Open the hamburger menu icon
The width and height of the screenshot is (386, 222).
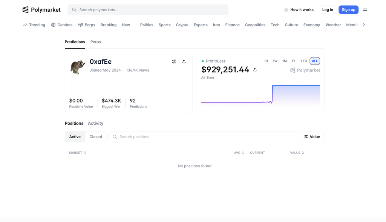click(x=365, y=10)
